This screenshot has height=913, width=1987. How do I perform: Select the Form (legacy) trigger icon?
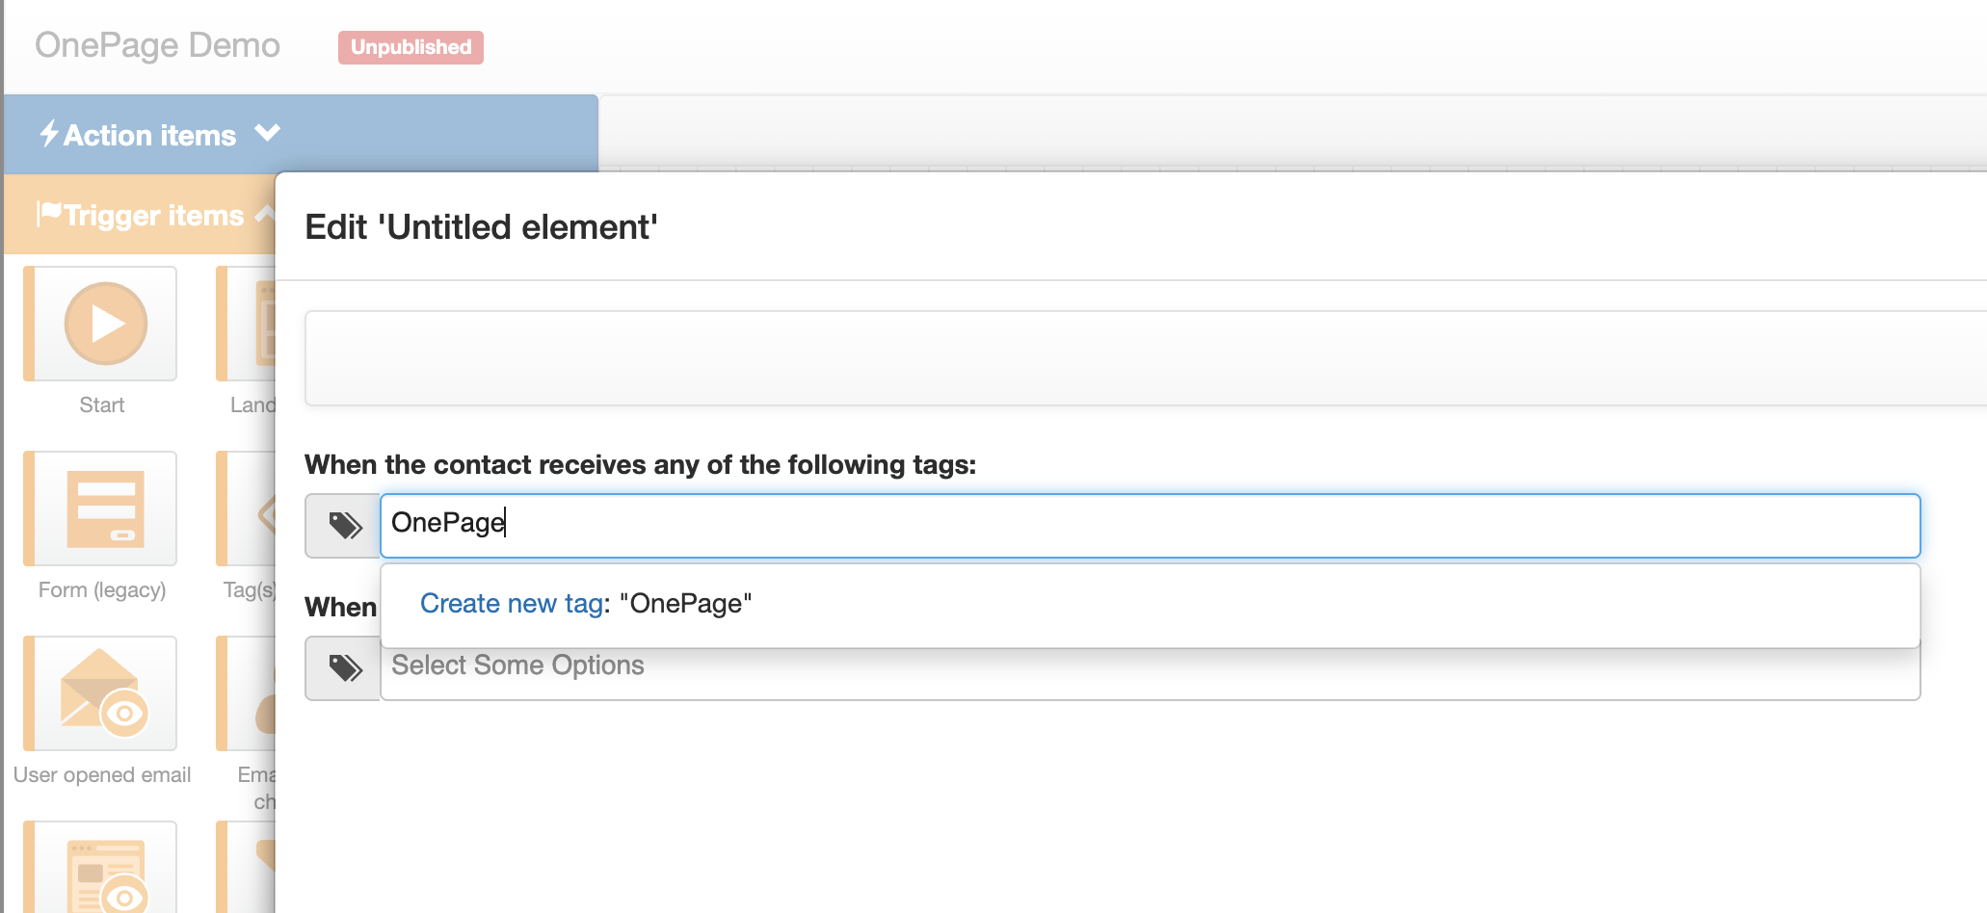coord(105,509)
